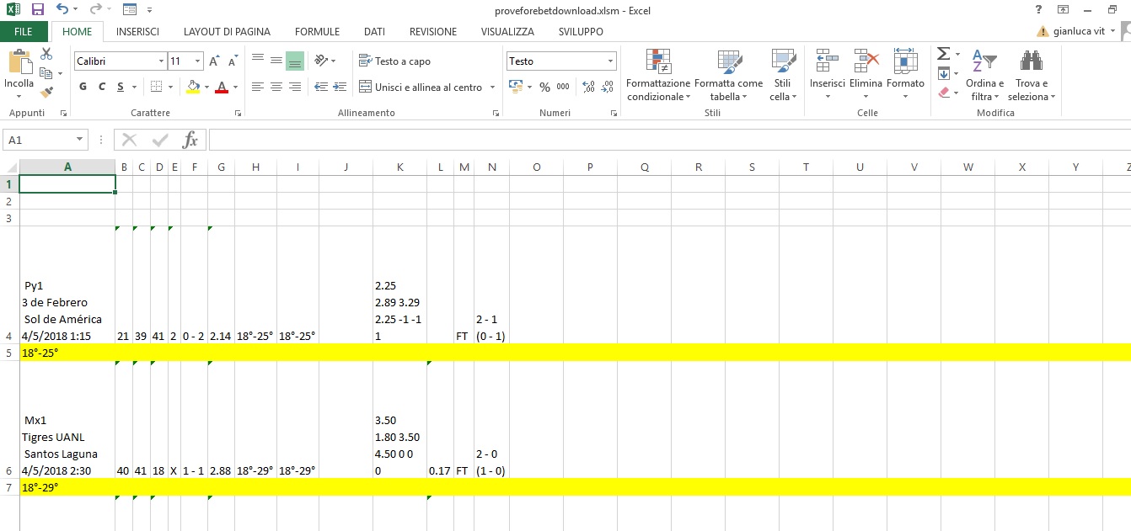Image resolution: width=1131 pixels, height=531 pixels.
Task: Switch to the INSERISCI tab
Action: 137,32
